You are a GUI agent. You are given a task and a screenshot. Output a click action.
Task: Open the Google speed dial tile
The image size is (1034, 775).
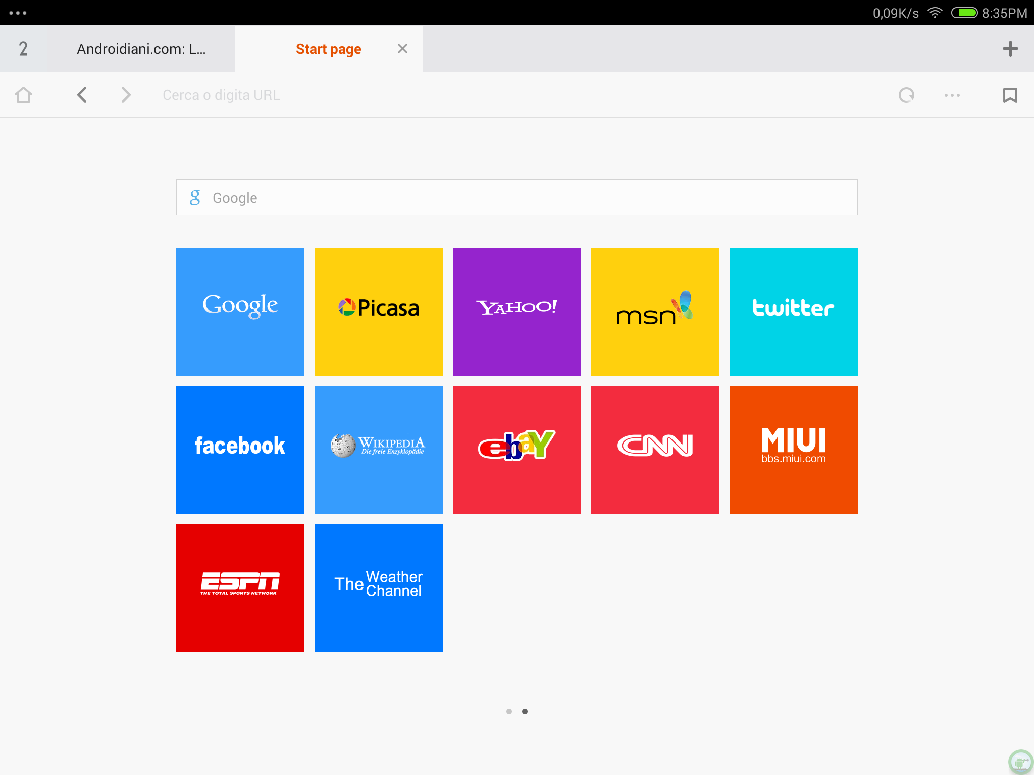pyautogui.click(x=240, y=312)
